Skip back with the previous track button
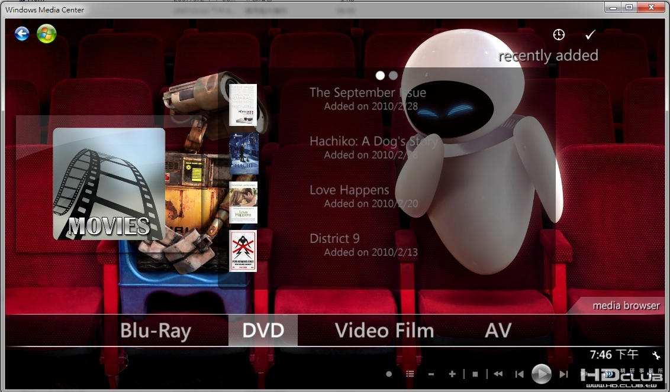This screenshot has width=670, height=392. click(520, 374)
